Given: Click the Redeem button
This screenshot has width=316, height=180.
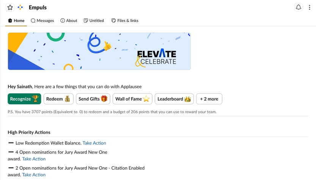Looking at the screenshot, I should coord(58,99).
